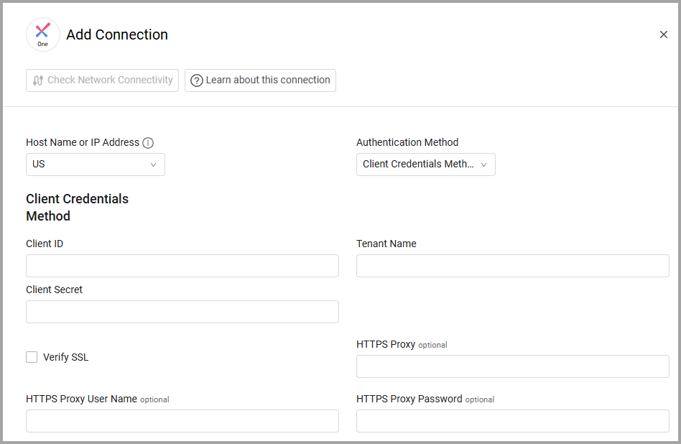Click the HTTPS Proxy Password field
Screen dimensions: 681x444
click(x=512, y=421)
